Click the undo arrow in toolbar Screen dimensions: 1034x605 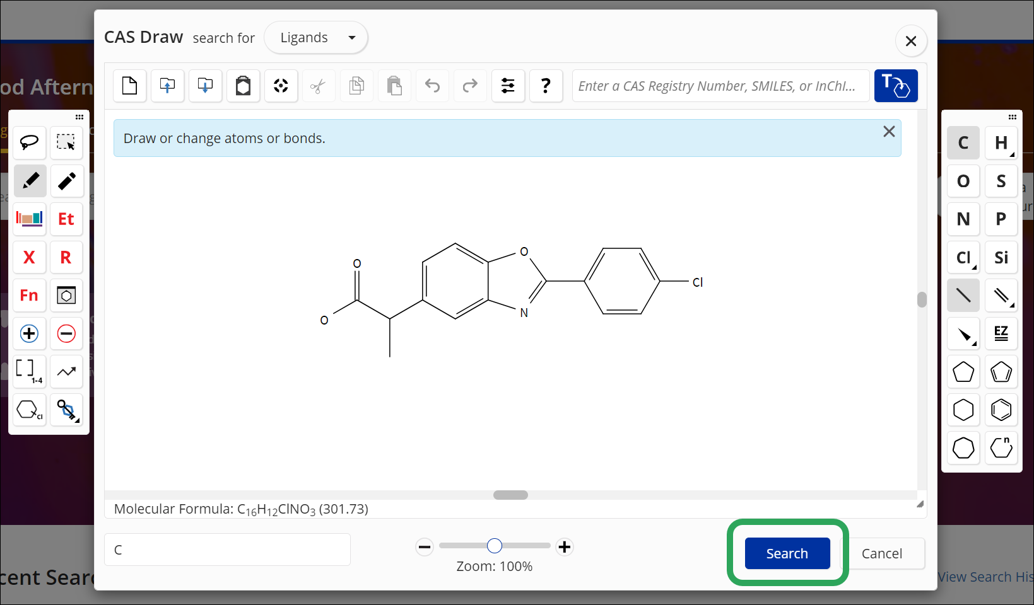[x=432, y=86]
